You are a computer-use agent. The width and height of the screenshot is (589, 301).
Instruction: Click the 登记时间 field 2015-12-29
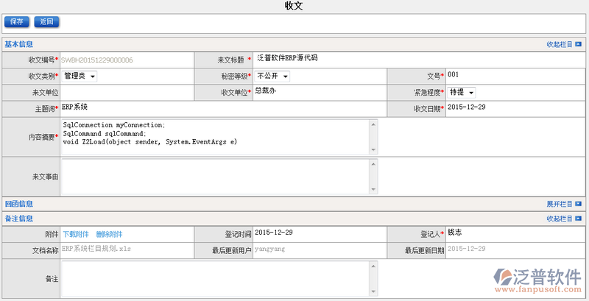pyautogui.click(x=320, y=234)
